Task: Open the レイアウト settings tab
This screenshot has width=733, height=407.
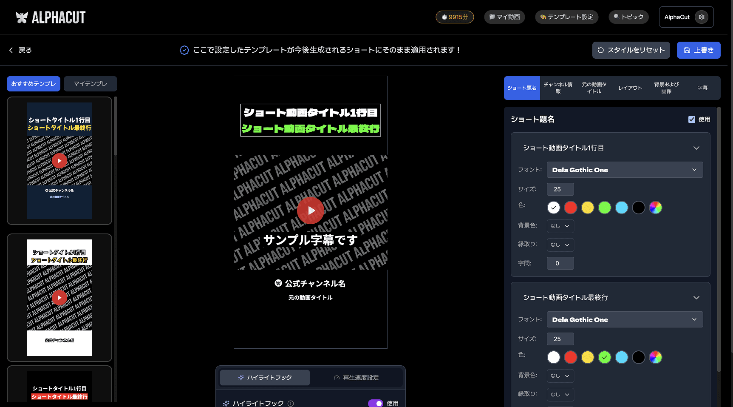Action: pos(630,88)
